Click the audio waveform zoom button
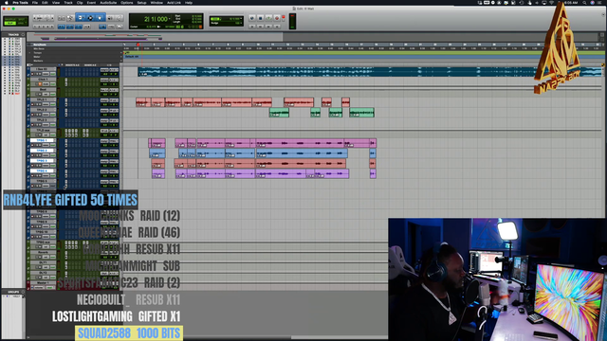This screenshot has height=341, width=607. click(40, 18)
